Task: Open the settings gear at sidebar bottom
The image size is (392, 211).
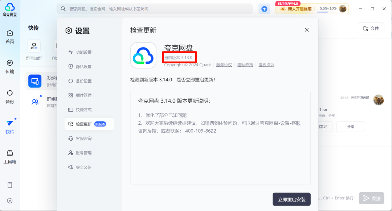Action: click(x=10, y=200)
